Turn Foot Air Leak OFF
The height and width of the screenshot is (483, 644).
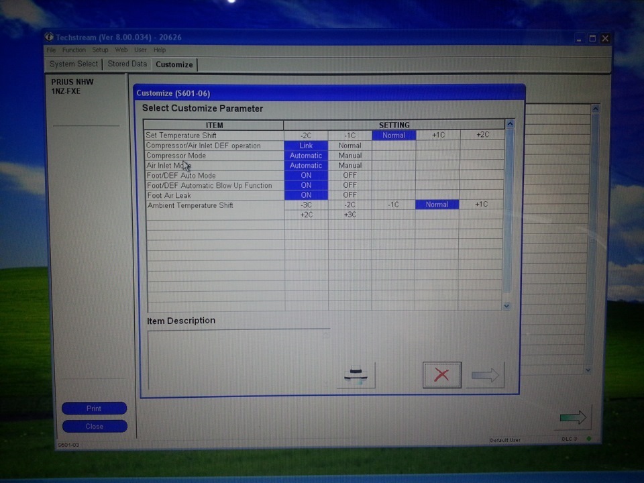pos(350,195)
